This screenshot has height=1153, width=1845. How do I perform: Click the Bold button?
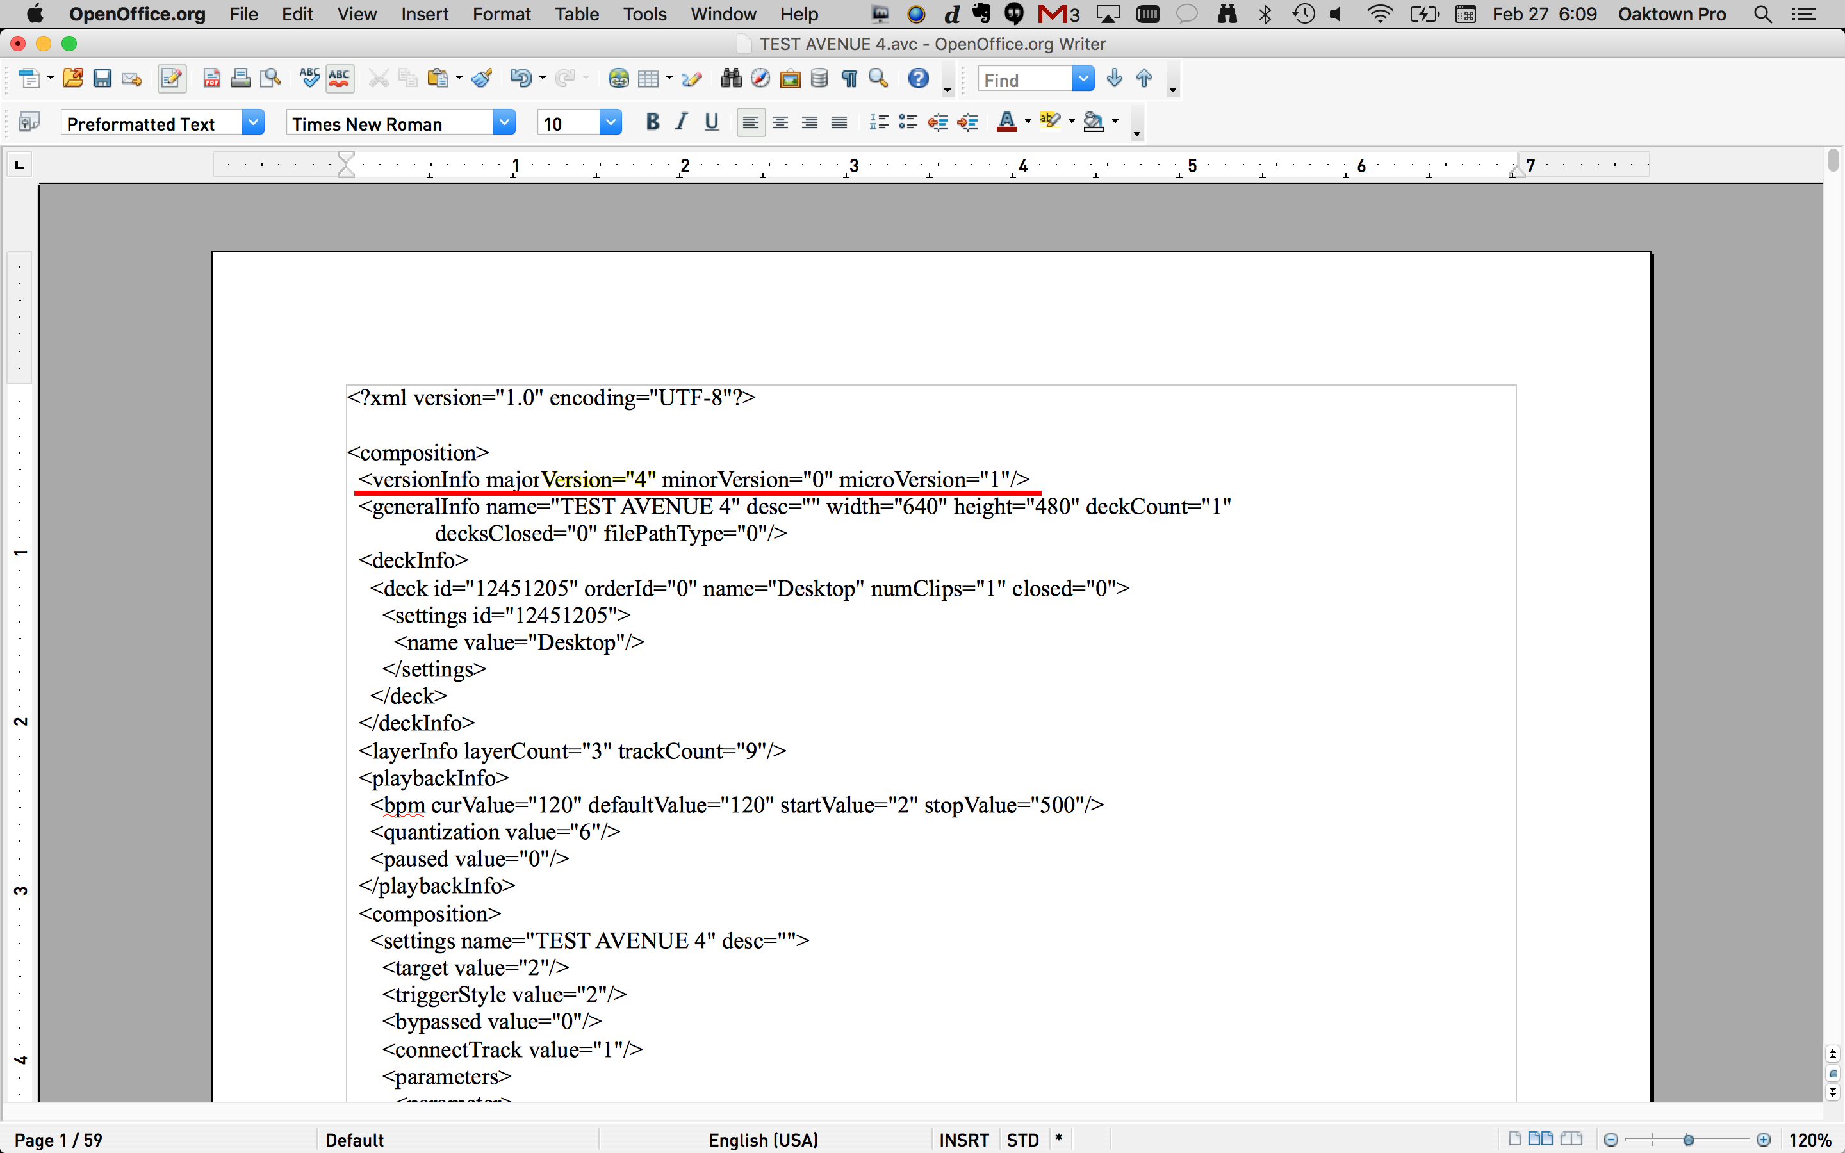(x=652, y=122)
